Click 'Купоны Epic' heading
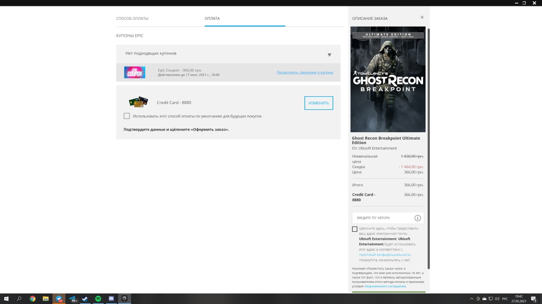 tap(130, 36)
